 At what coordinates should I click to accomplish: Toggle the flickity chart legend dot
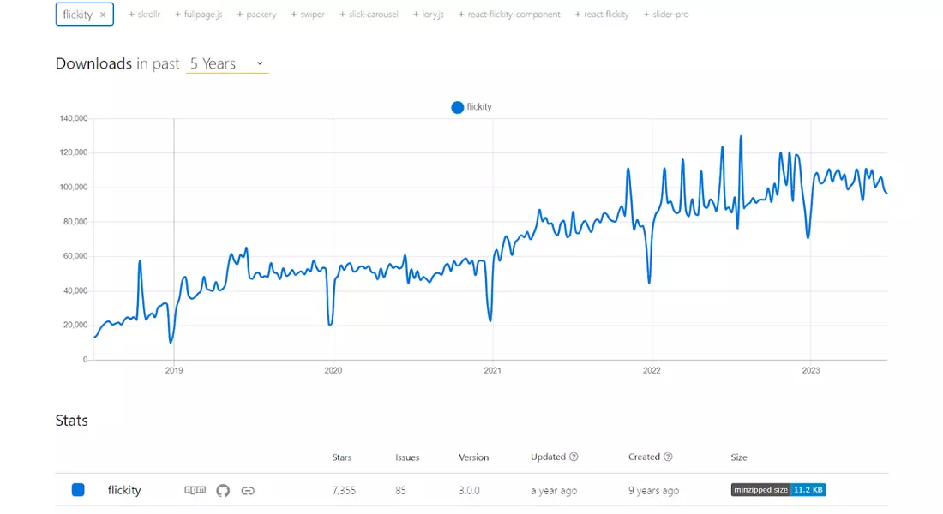point(457,107)
